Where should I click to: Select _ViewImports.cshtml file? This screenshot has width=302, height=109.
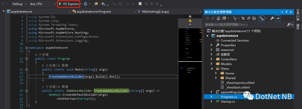click(240, 83)
